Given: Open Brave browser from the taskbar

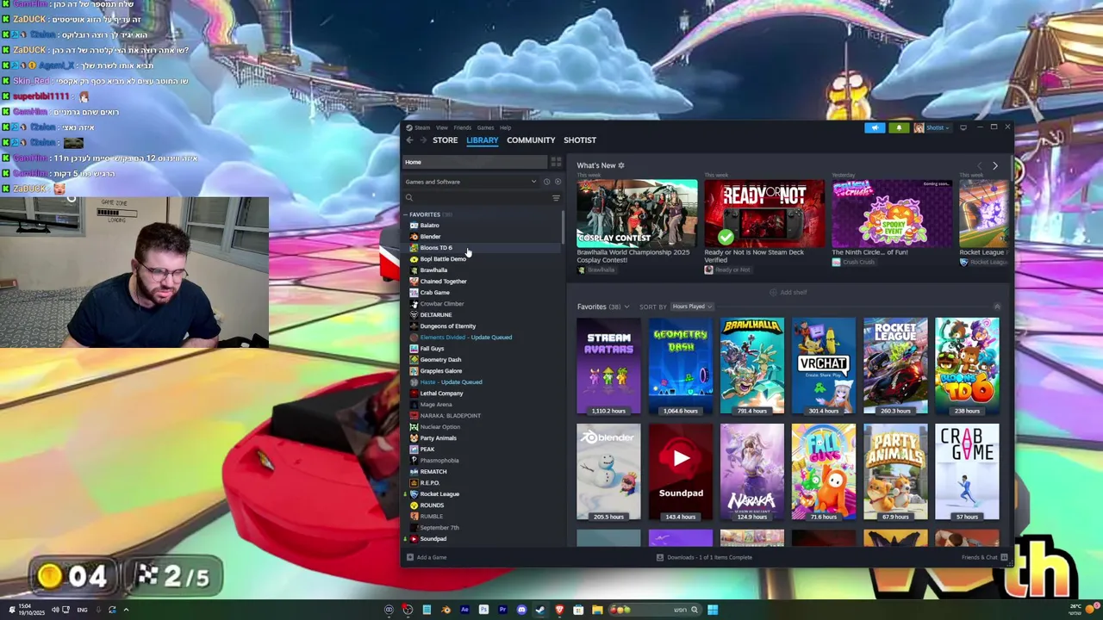Looking at the screenshot, I should (559, 610).
